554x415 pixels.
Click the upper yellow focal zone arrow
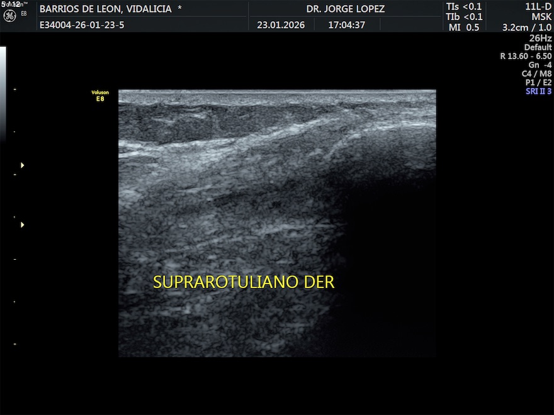23,165
